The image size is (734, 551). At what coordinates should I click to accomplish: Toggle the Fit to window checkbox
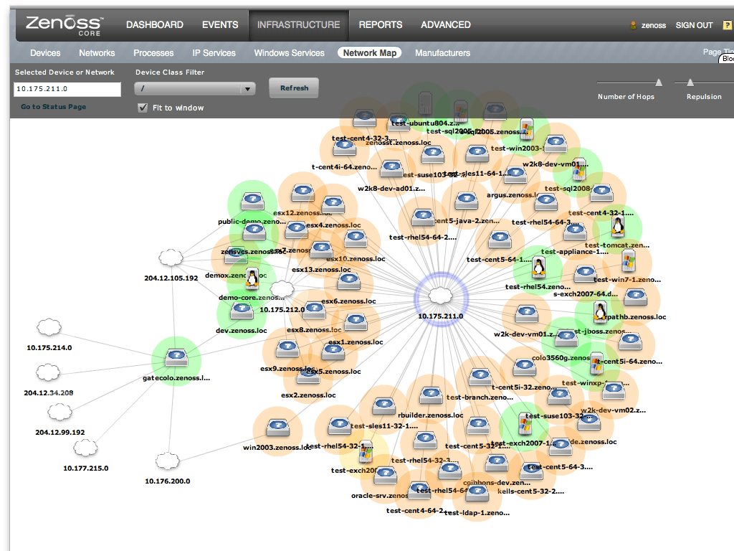pyautogui.click(x=143, y=108)
